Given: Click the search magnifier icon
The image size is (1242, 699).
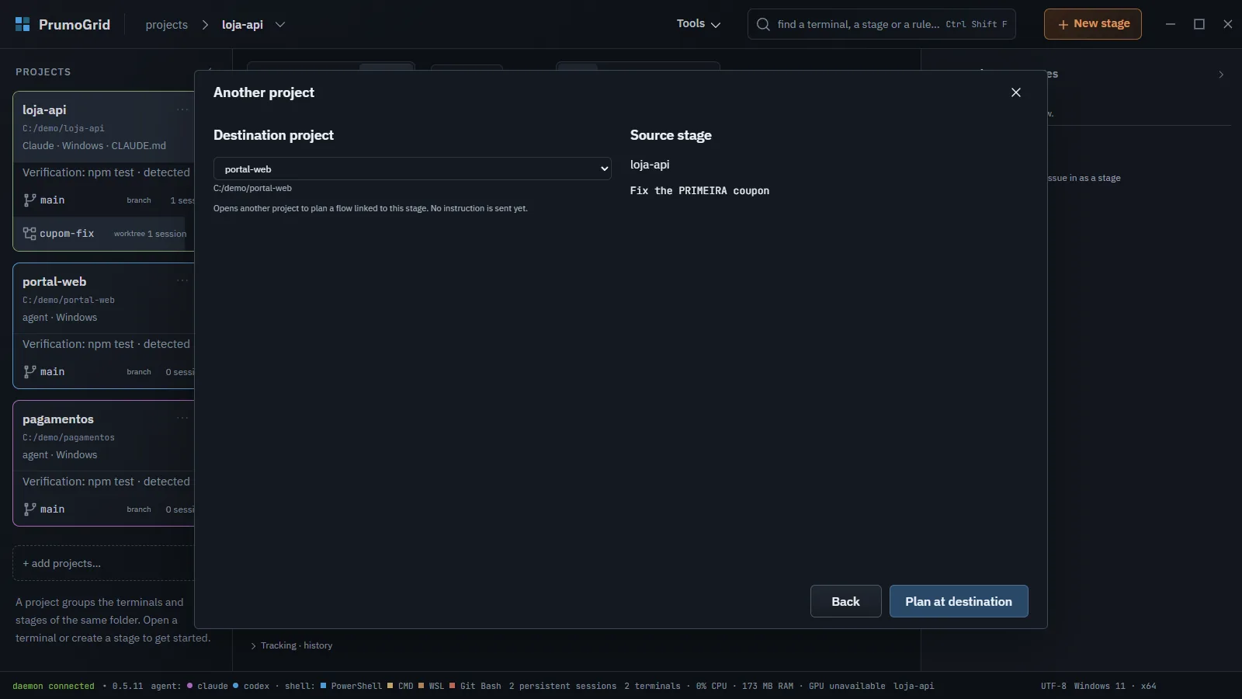Looking at the screenshot, I should [x=763, y=24].
